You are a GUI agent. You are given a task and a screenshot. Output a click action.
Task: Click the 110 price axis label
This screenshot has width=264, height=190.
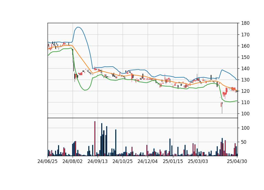click(245, 102)
